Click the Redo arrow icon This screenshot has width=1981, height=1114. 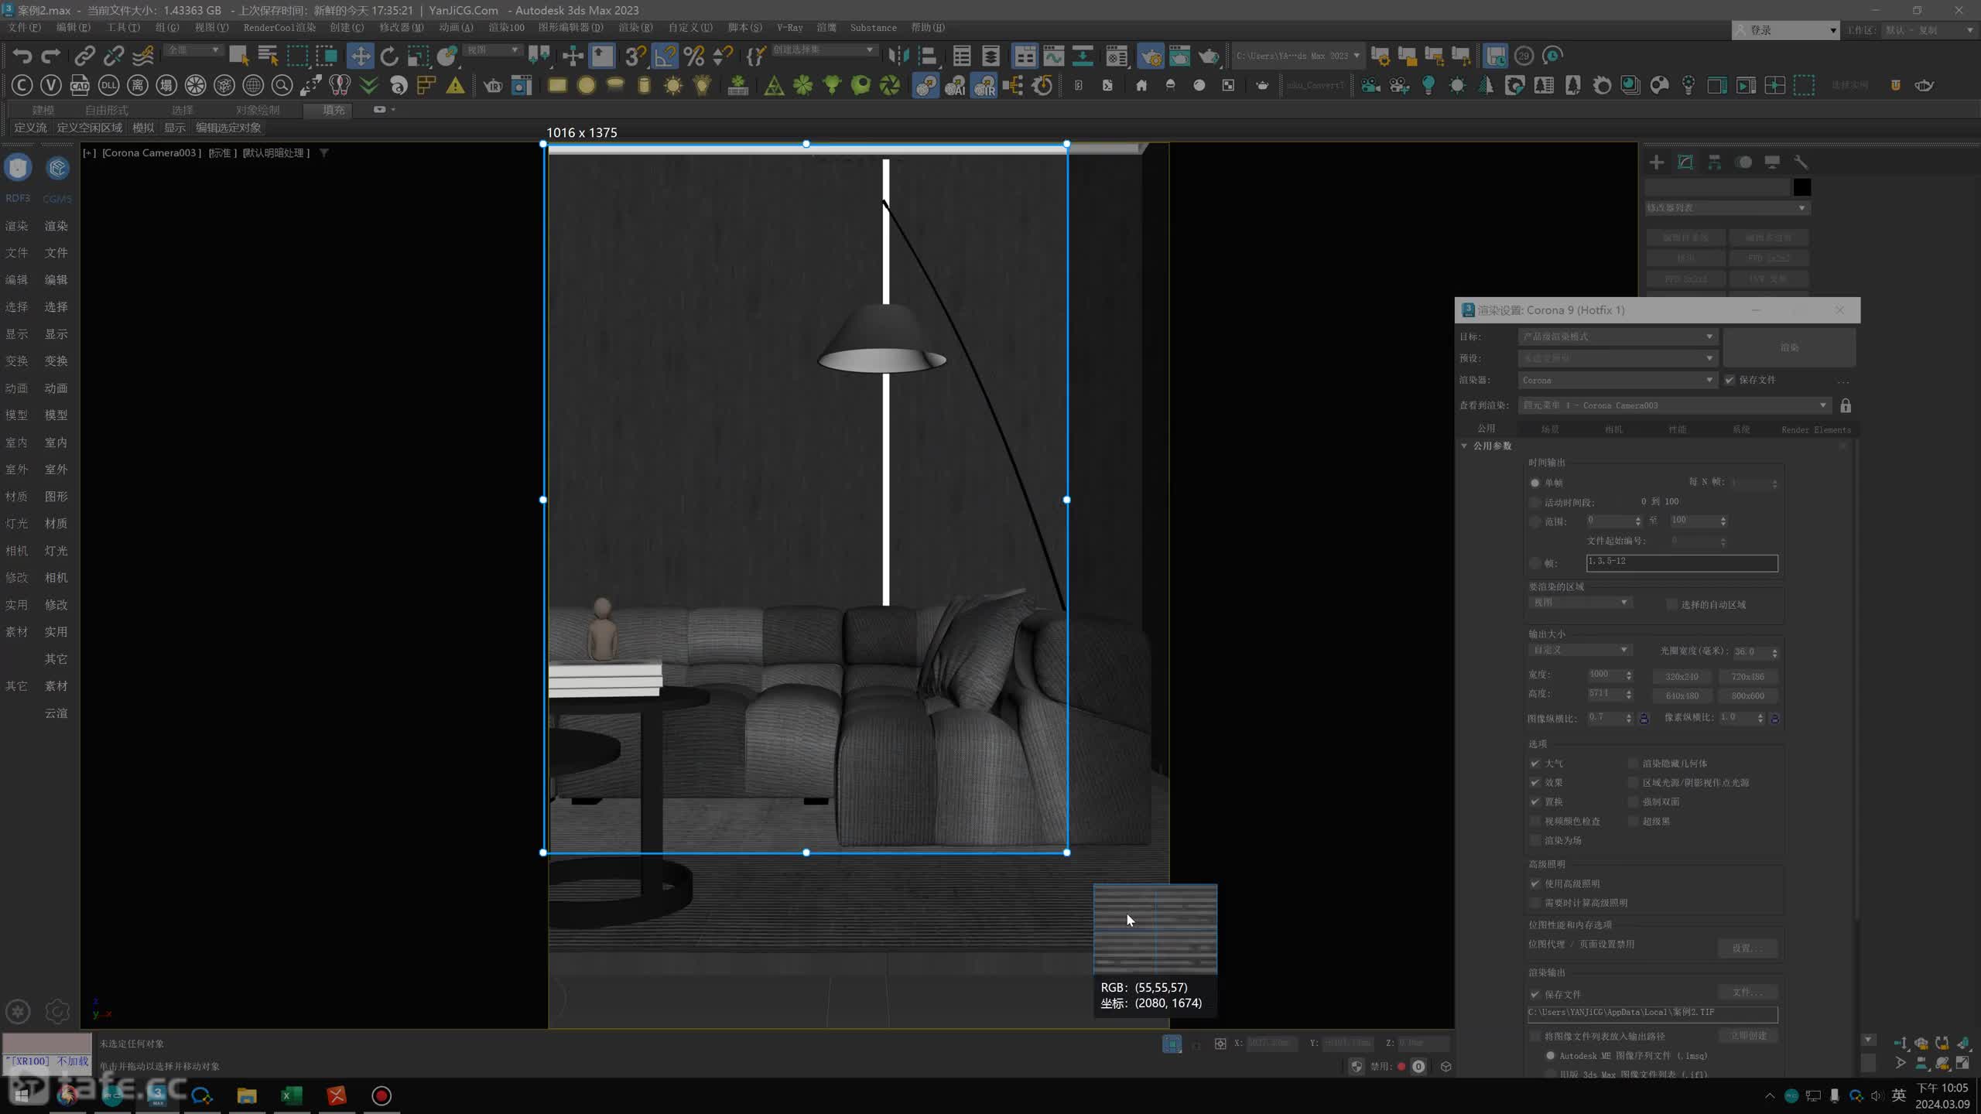51,56
